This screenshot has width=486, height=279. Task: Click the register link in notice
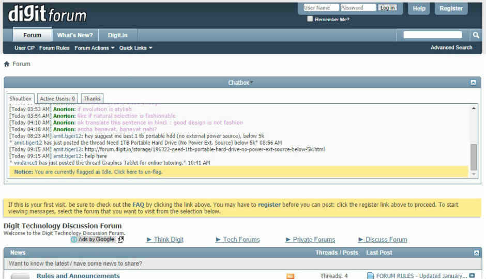[269, 205]
